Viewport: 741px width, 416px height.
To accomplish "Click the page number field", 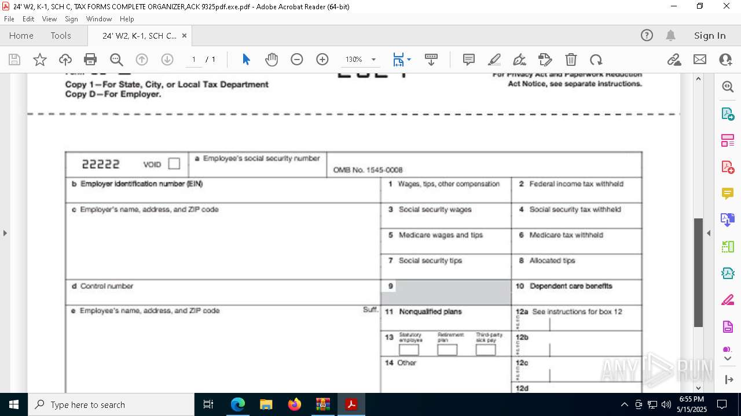I will [194, 60].
